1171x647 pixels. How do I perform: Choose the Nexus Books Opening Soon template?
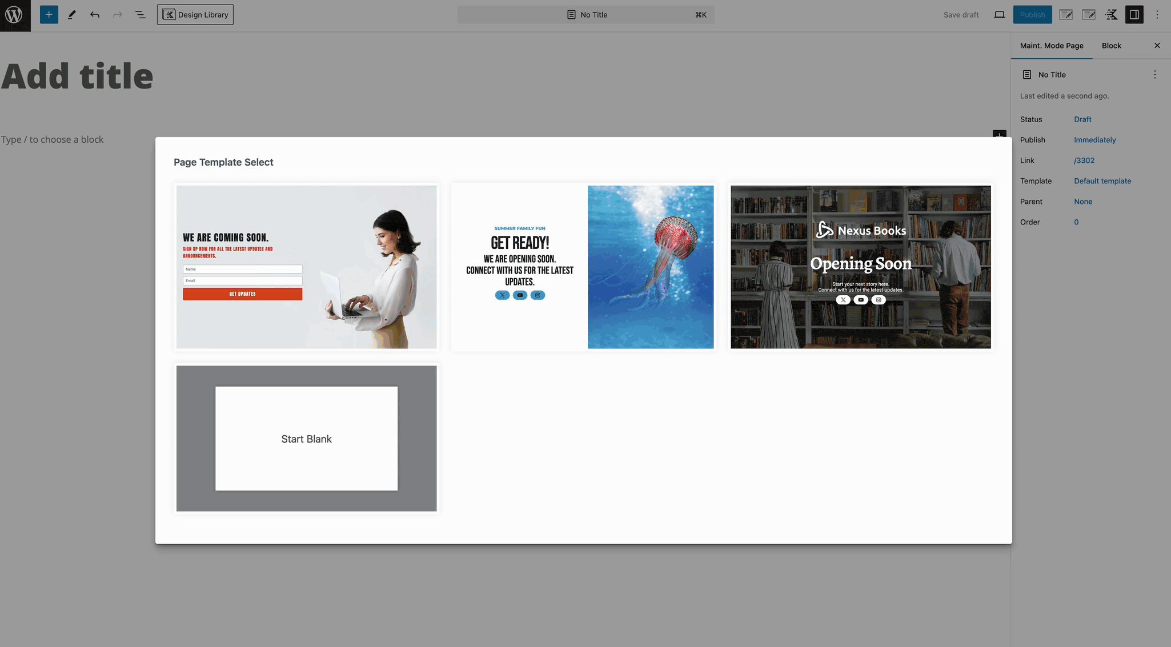tap(860, 267)
